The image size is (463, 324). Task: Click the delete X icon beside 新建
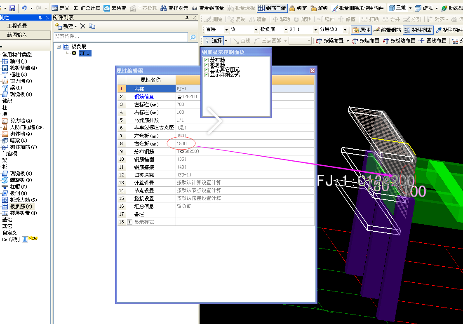tap(83, 26)
